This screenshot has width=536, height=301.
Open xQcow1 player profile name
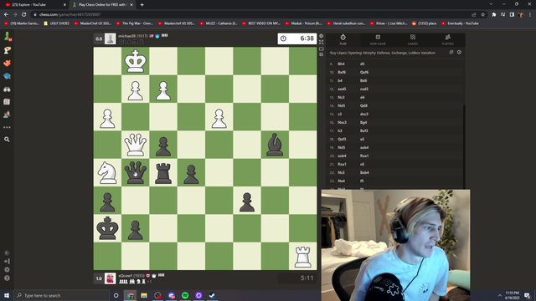(x=126, y=275)
